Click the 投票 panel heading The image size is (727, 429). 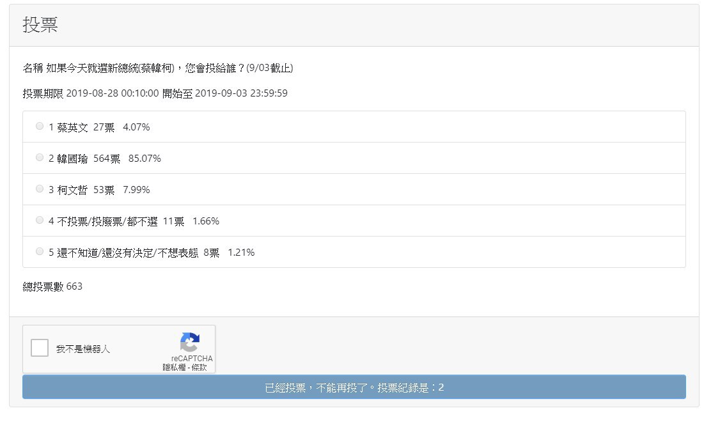(x=40, y=26)
